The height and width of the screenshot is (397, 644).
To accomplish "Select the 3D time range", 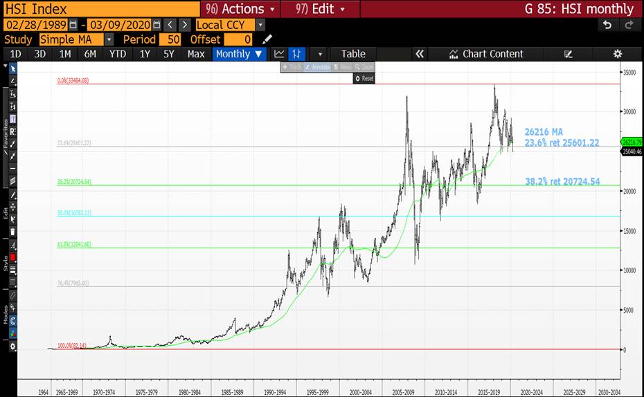I will pos(40,54).
